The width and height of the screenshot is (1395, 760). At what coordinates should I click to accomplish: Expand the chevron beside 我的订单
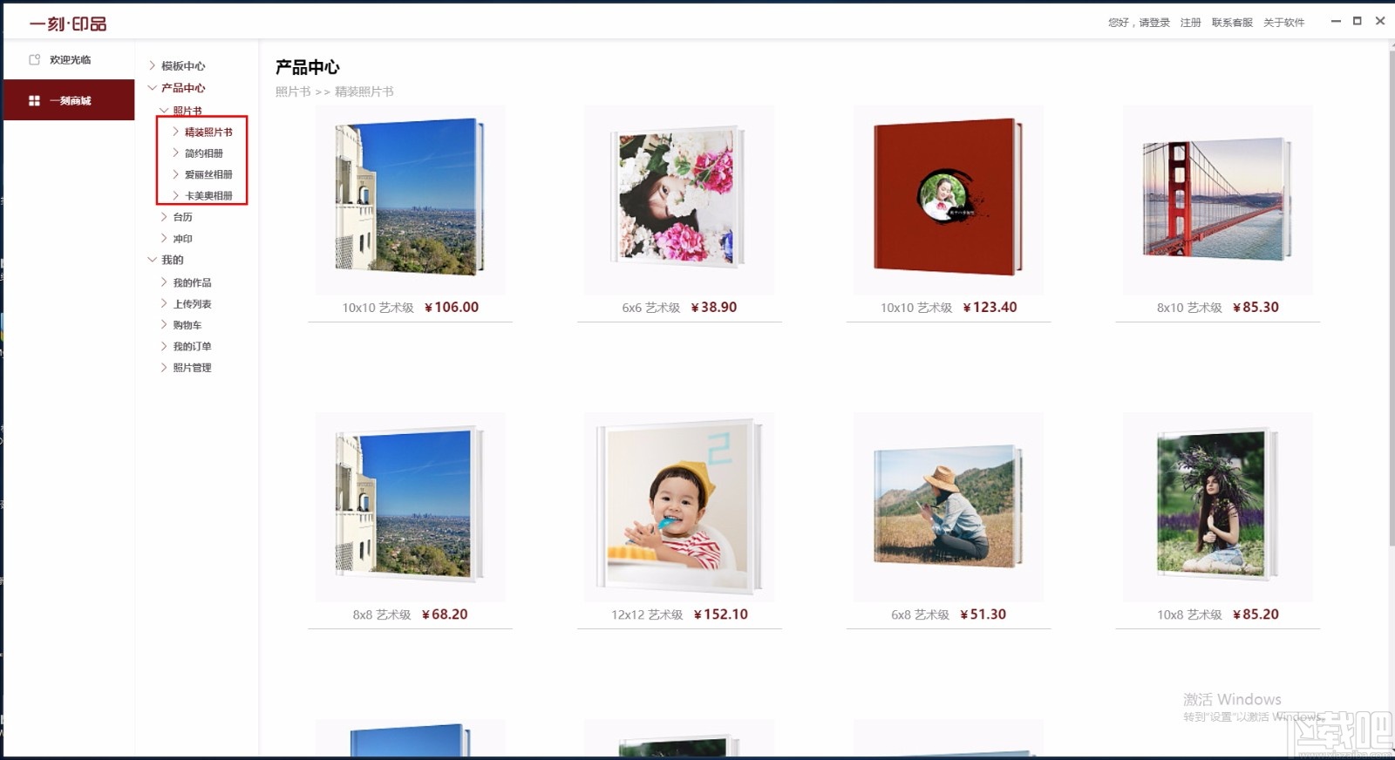[x=164, y=346]
